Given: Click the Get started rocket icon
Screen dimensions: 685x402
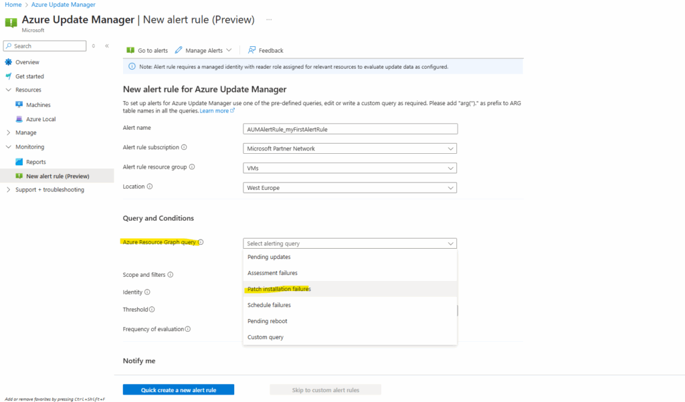Looking at the screenshot, I should point(8,76).
